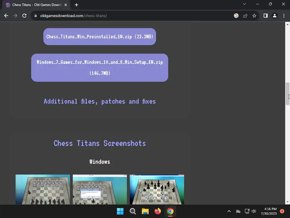Open Chrome's three-dot menu

pos(284,16)
